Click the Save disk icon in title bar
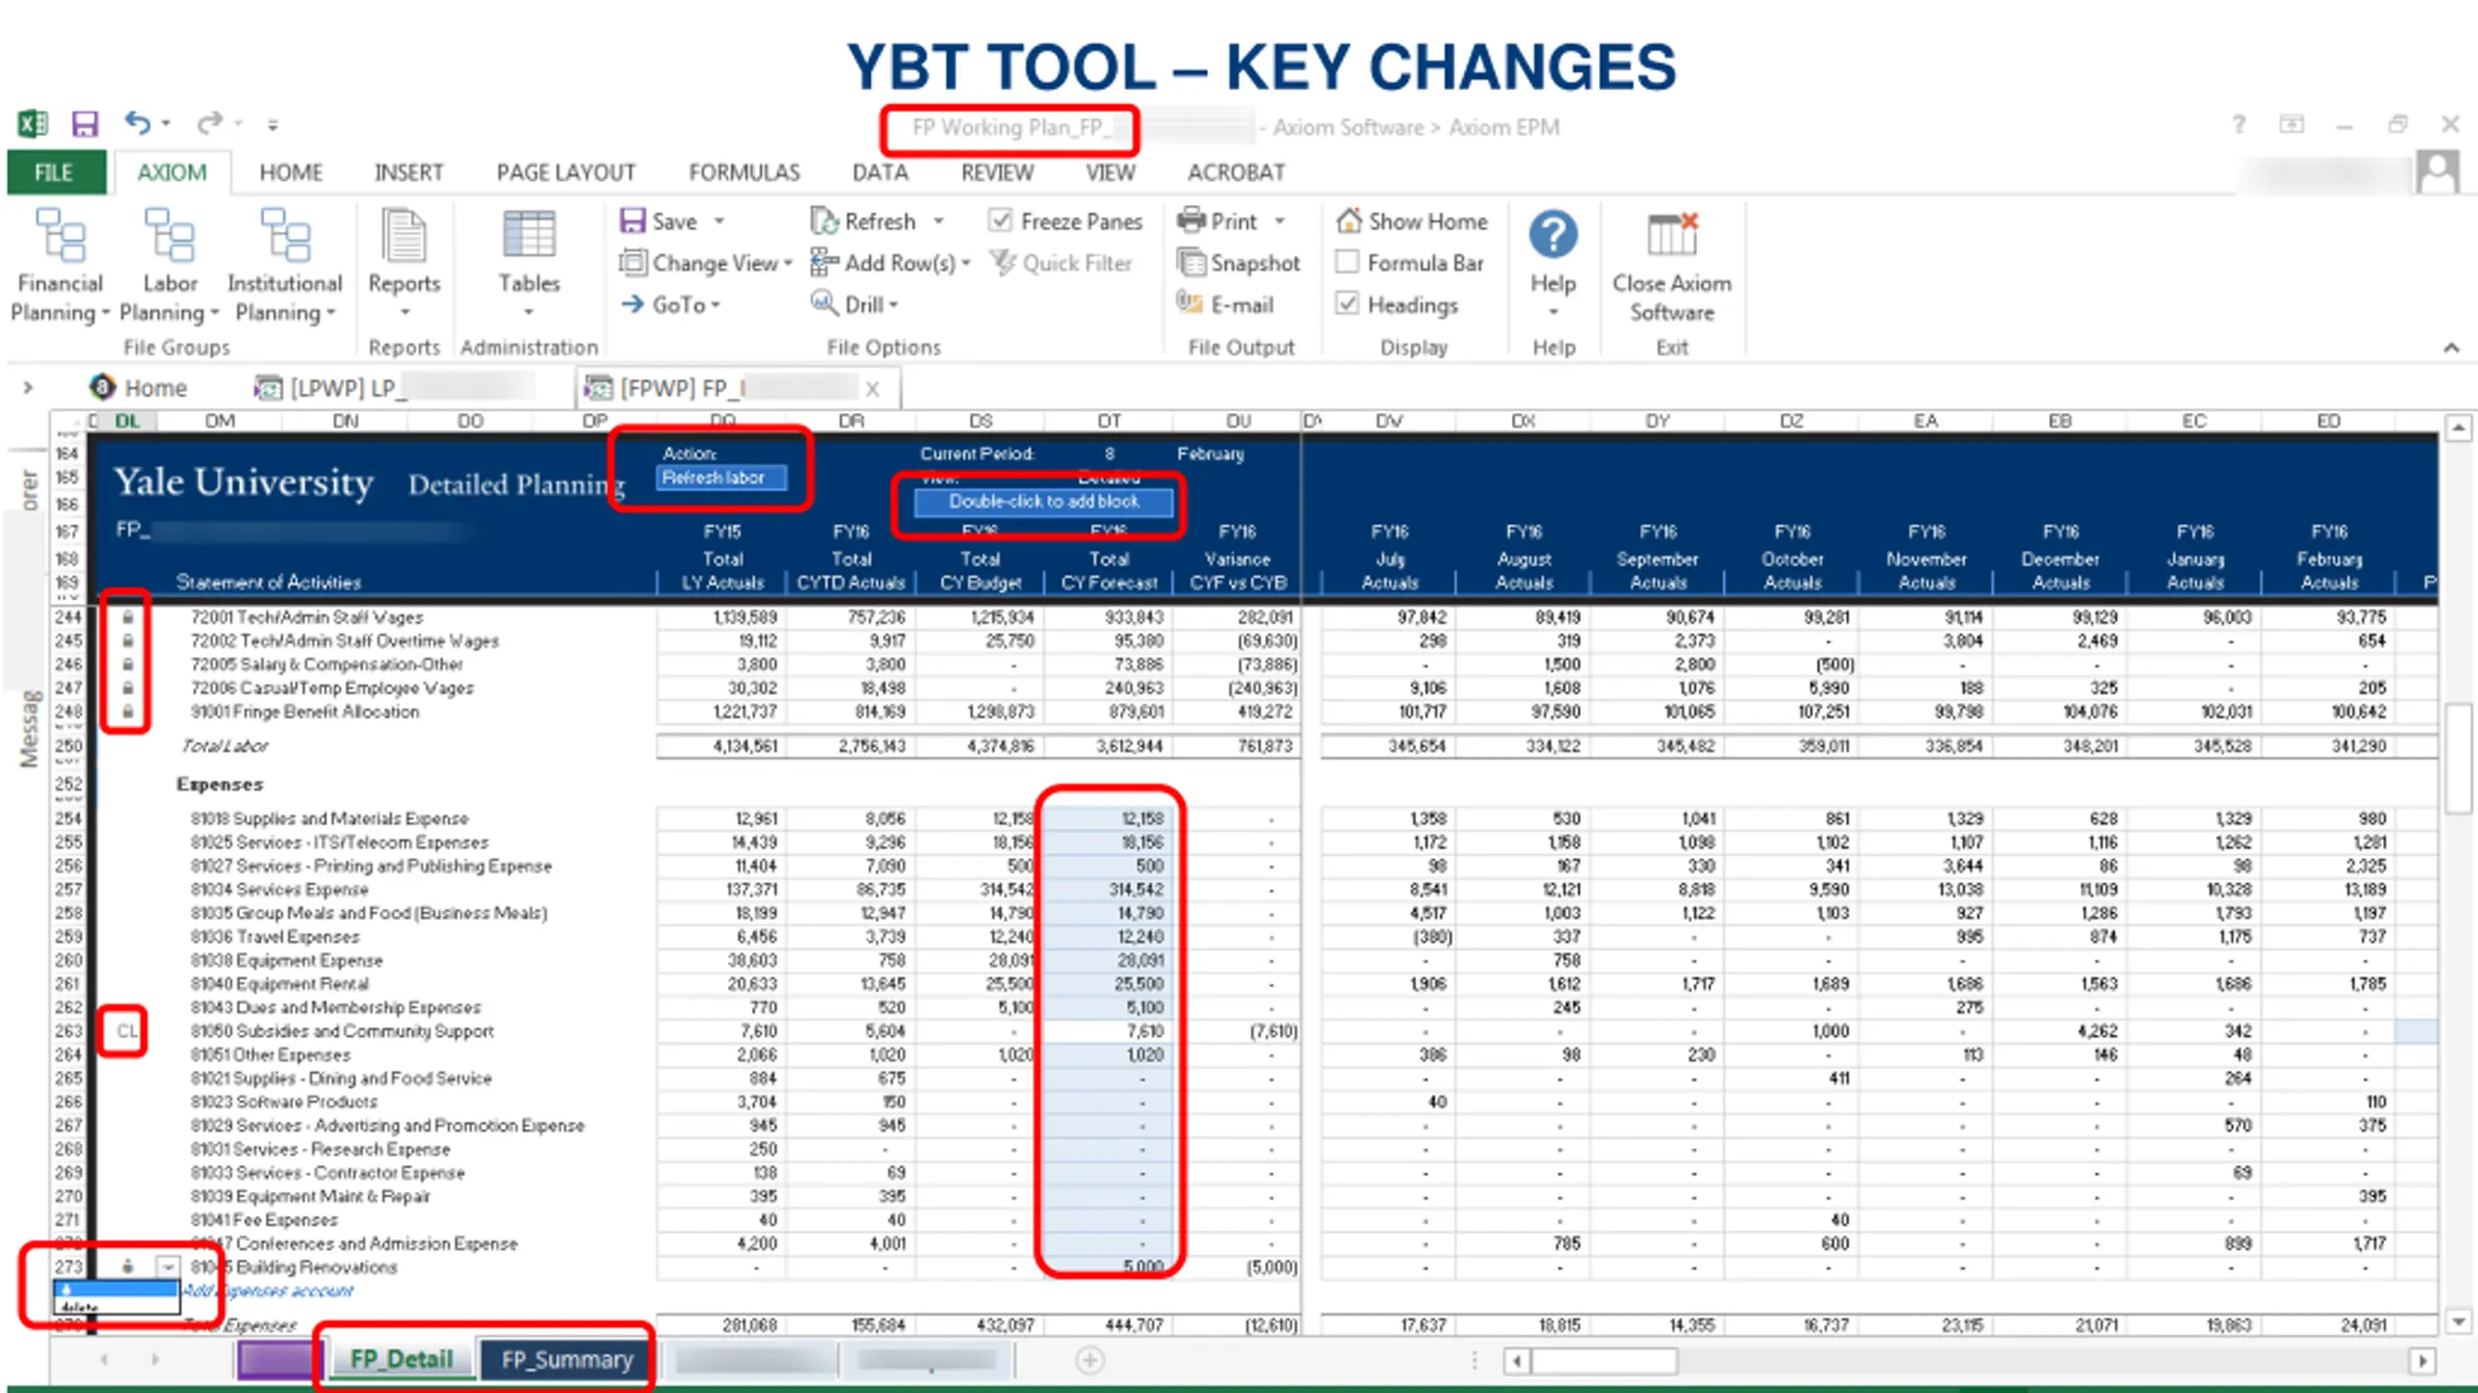 pyautogui.click(x=85, y=124)
